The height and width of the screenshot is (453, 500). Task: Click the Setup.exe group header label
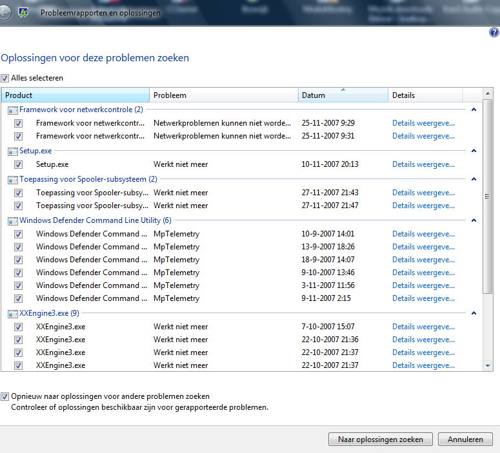[35, 151]
